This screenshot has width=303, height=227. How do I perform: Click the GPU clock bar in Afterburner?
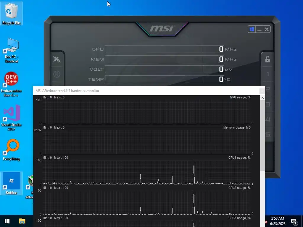coord(165,49)
